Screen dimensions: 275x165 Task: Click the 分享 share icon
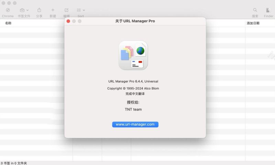[x=39, y=10]
